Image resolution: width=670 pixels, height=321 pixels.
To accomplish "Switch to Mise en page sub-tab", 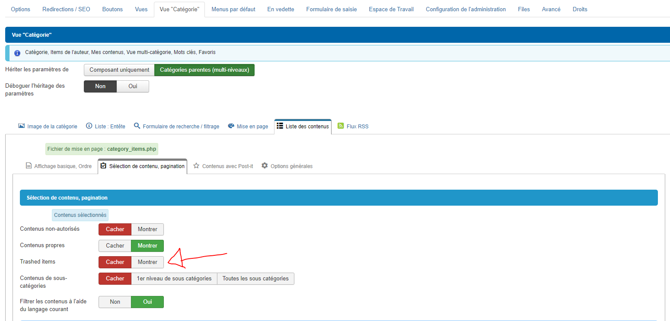I will click(248, 127).
